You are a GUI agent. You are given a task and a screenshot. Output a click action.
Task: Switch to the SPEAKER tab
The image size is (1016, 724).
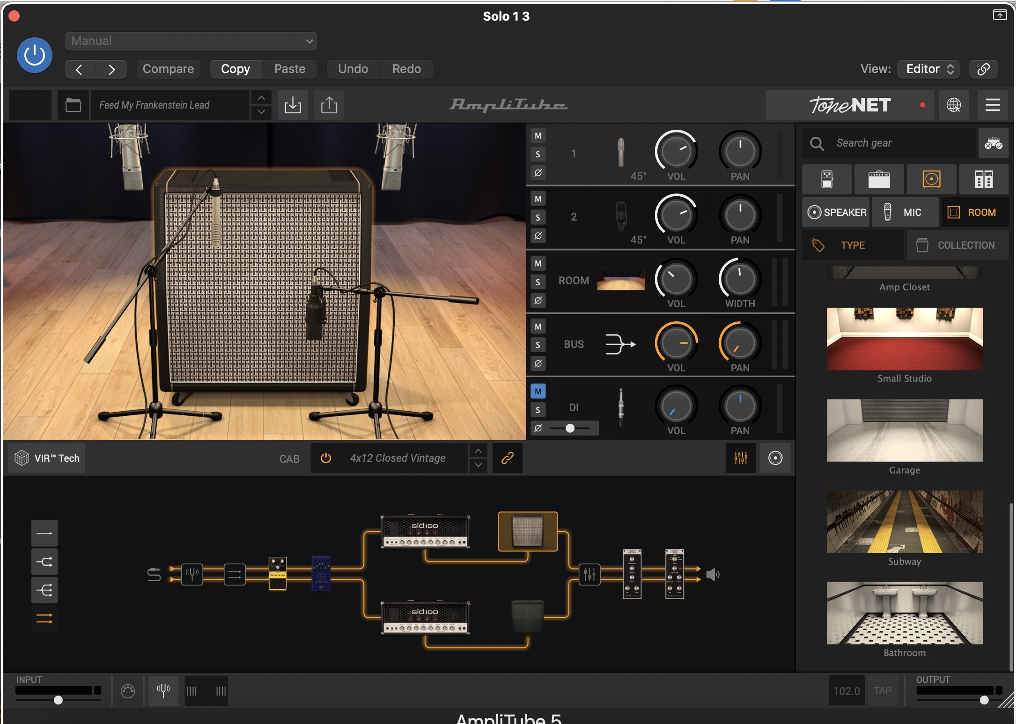coord(837,212)
